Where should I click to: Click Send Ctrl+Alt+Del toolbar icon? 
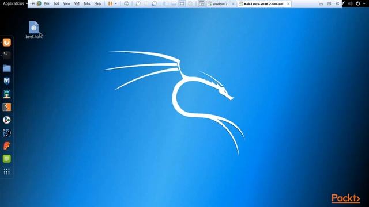[x=126, y=3]
